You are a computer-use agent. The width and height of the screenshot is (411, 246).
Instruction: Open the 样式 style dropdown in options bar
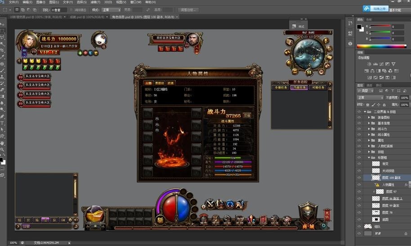(x=111, y=10)
